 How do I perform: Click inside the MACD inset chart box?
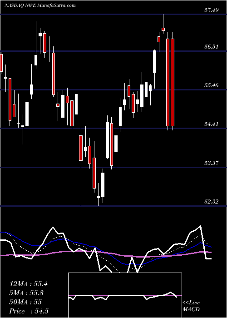click(x=125, y=295)
